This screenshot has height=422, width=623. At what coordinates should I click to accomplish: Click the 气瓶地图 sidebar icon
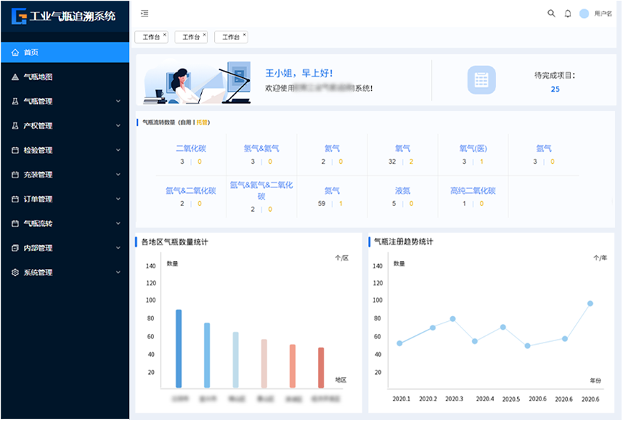tap(15, 77)
